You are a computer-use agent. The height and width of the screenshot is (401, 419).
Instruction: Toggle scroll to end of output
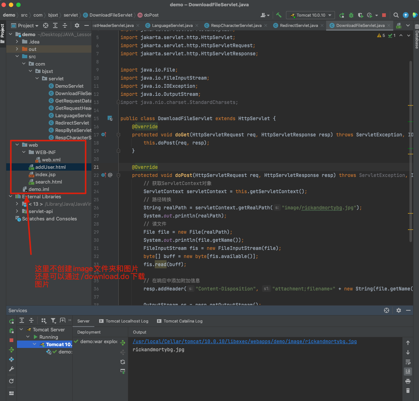408,371
